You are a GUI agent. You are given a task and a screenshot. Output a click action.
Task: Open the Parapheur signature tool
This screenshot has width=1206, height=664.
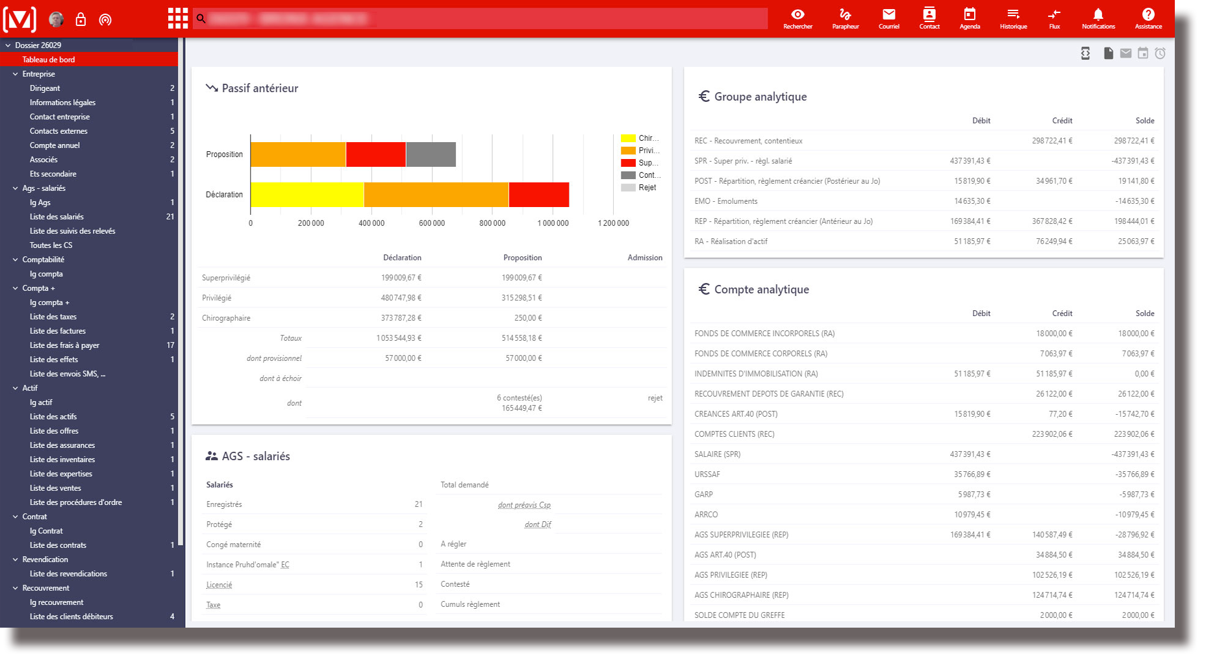click(845, 18)
